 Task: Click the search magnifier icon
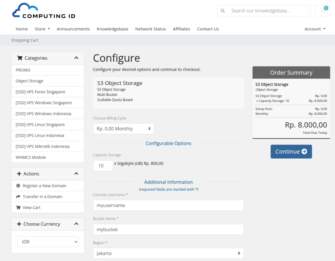(223, 10)
